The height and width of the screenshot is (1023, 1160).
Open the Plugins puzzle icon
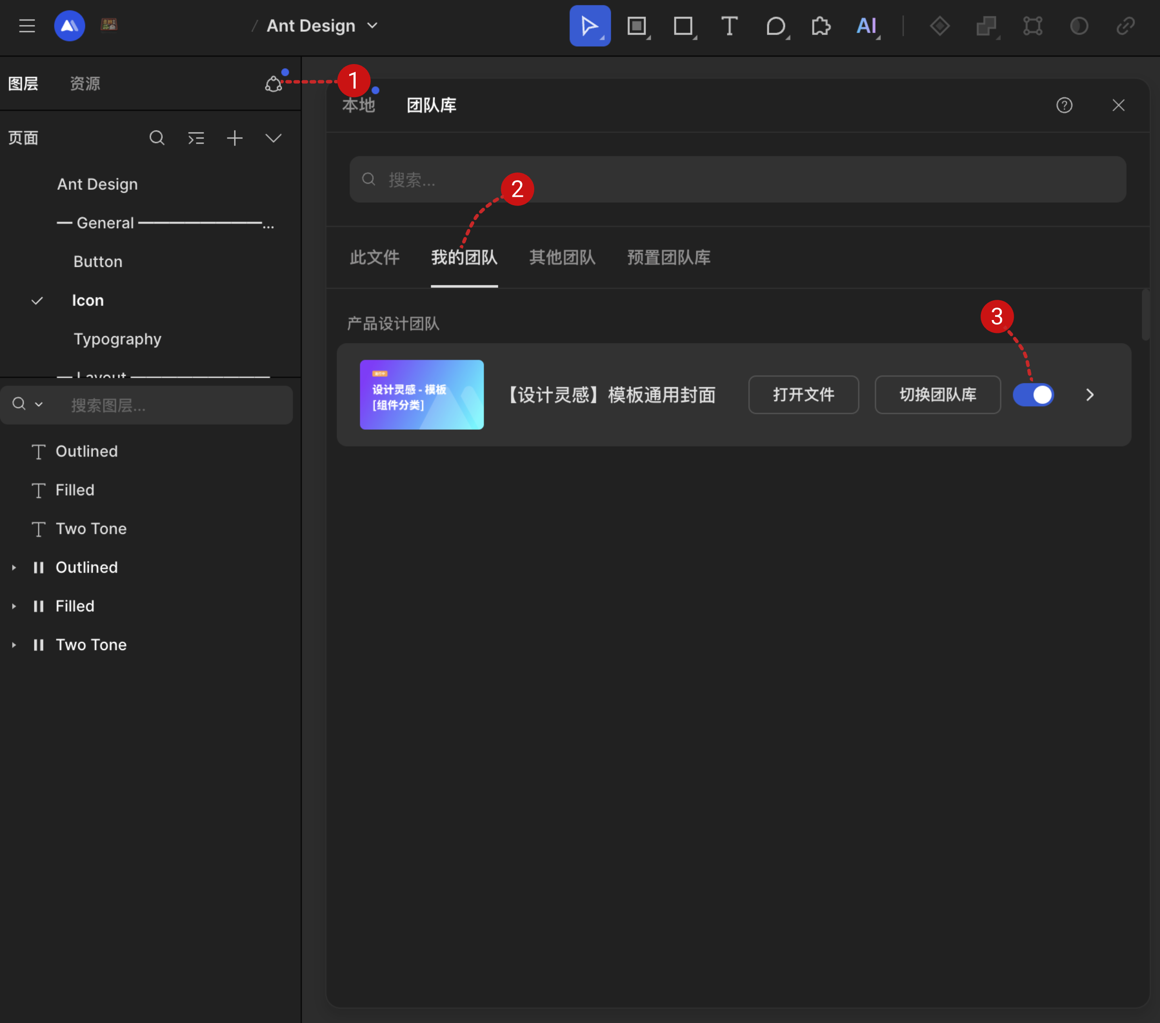click(x=821, y=26)
